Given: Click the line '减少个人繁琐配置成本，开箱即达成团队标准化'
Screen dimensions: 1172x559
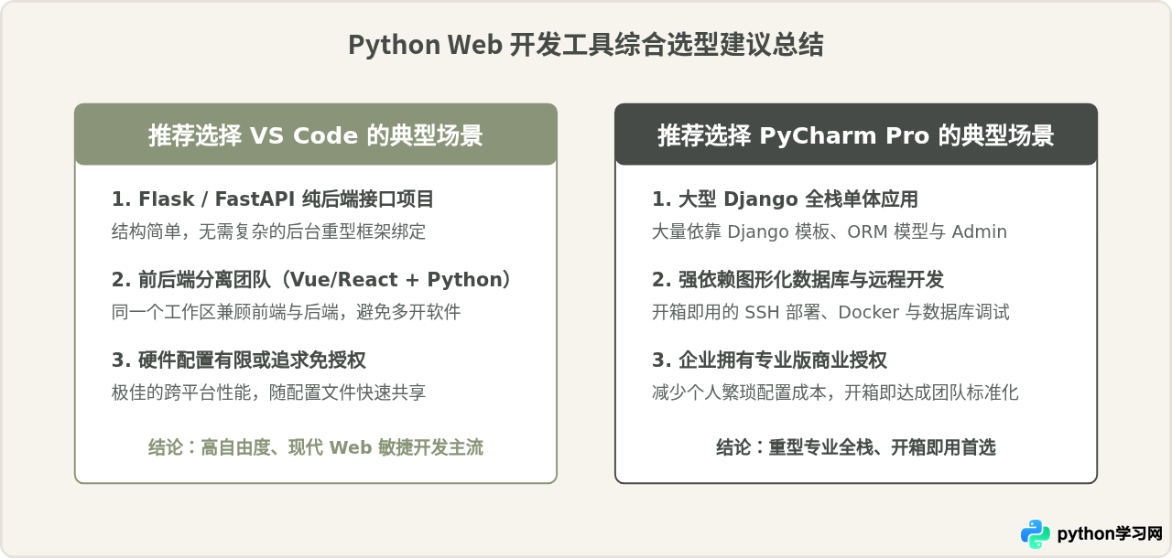Looking at the screenshot, I should click(835, 392).
